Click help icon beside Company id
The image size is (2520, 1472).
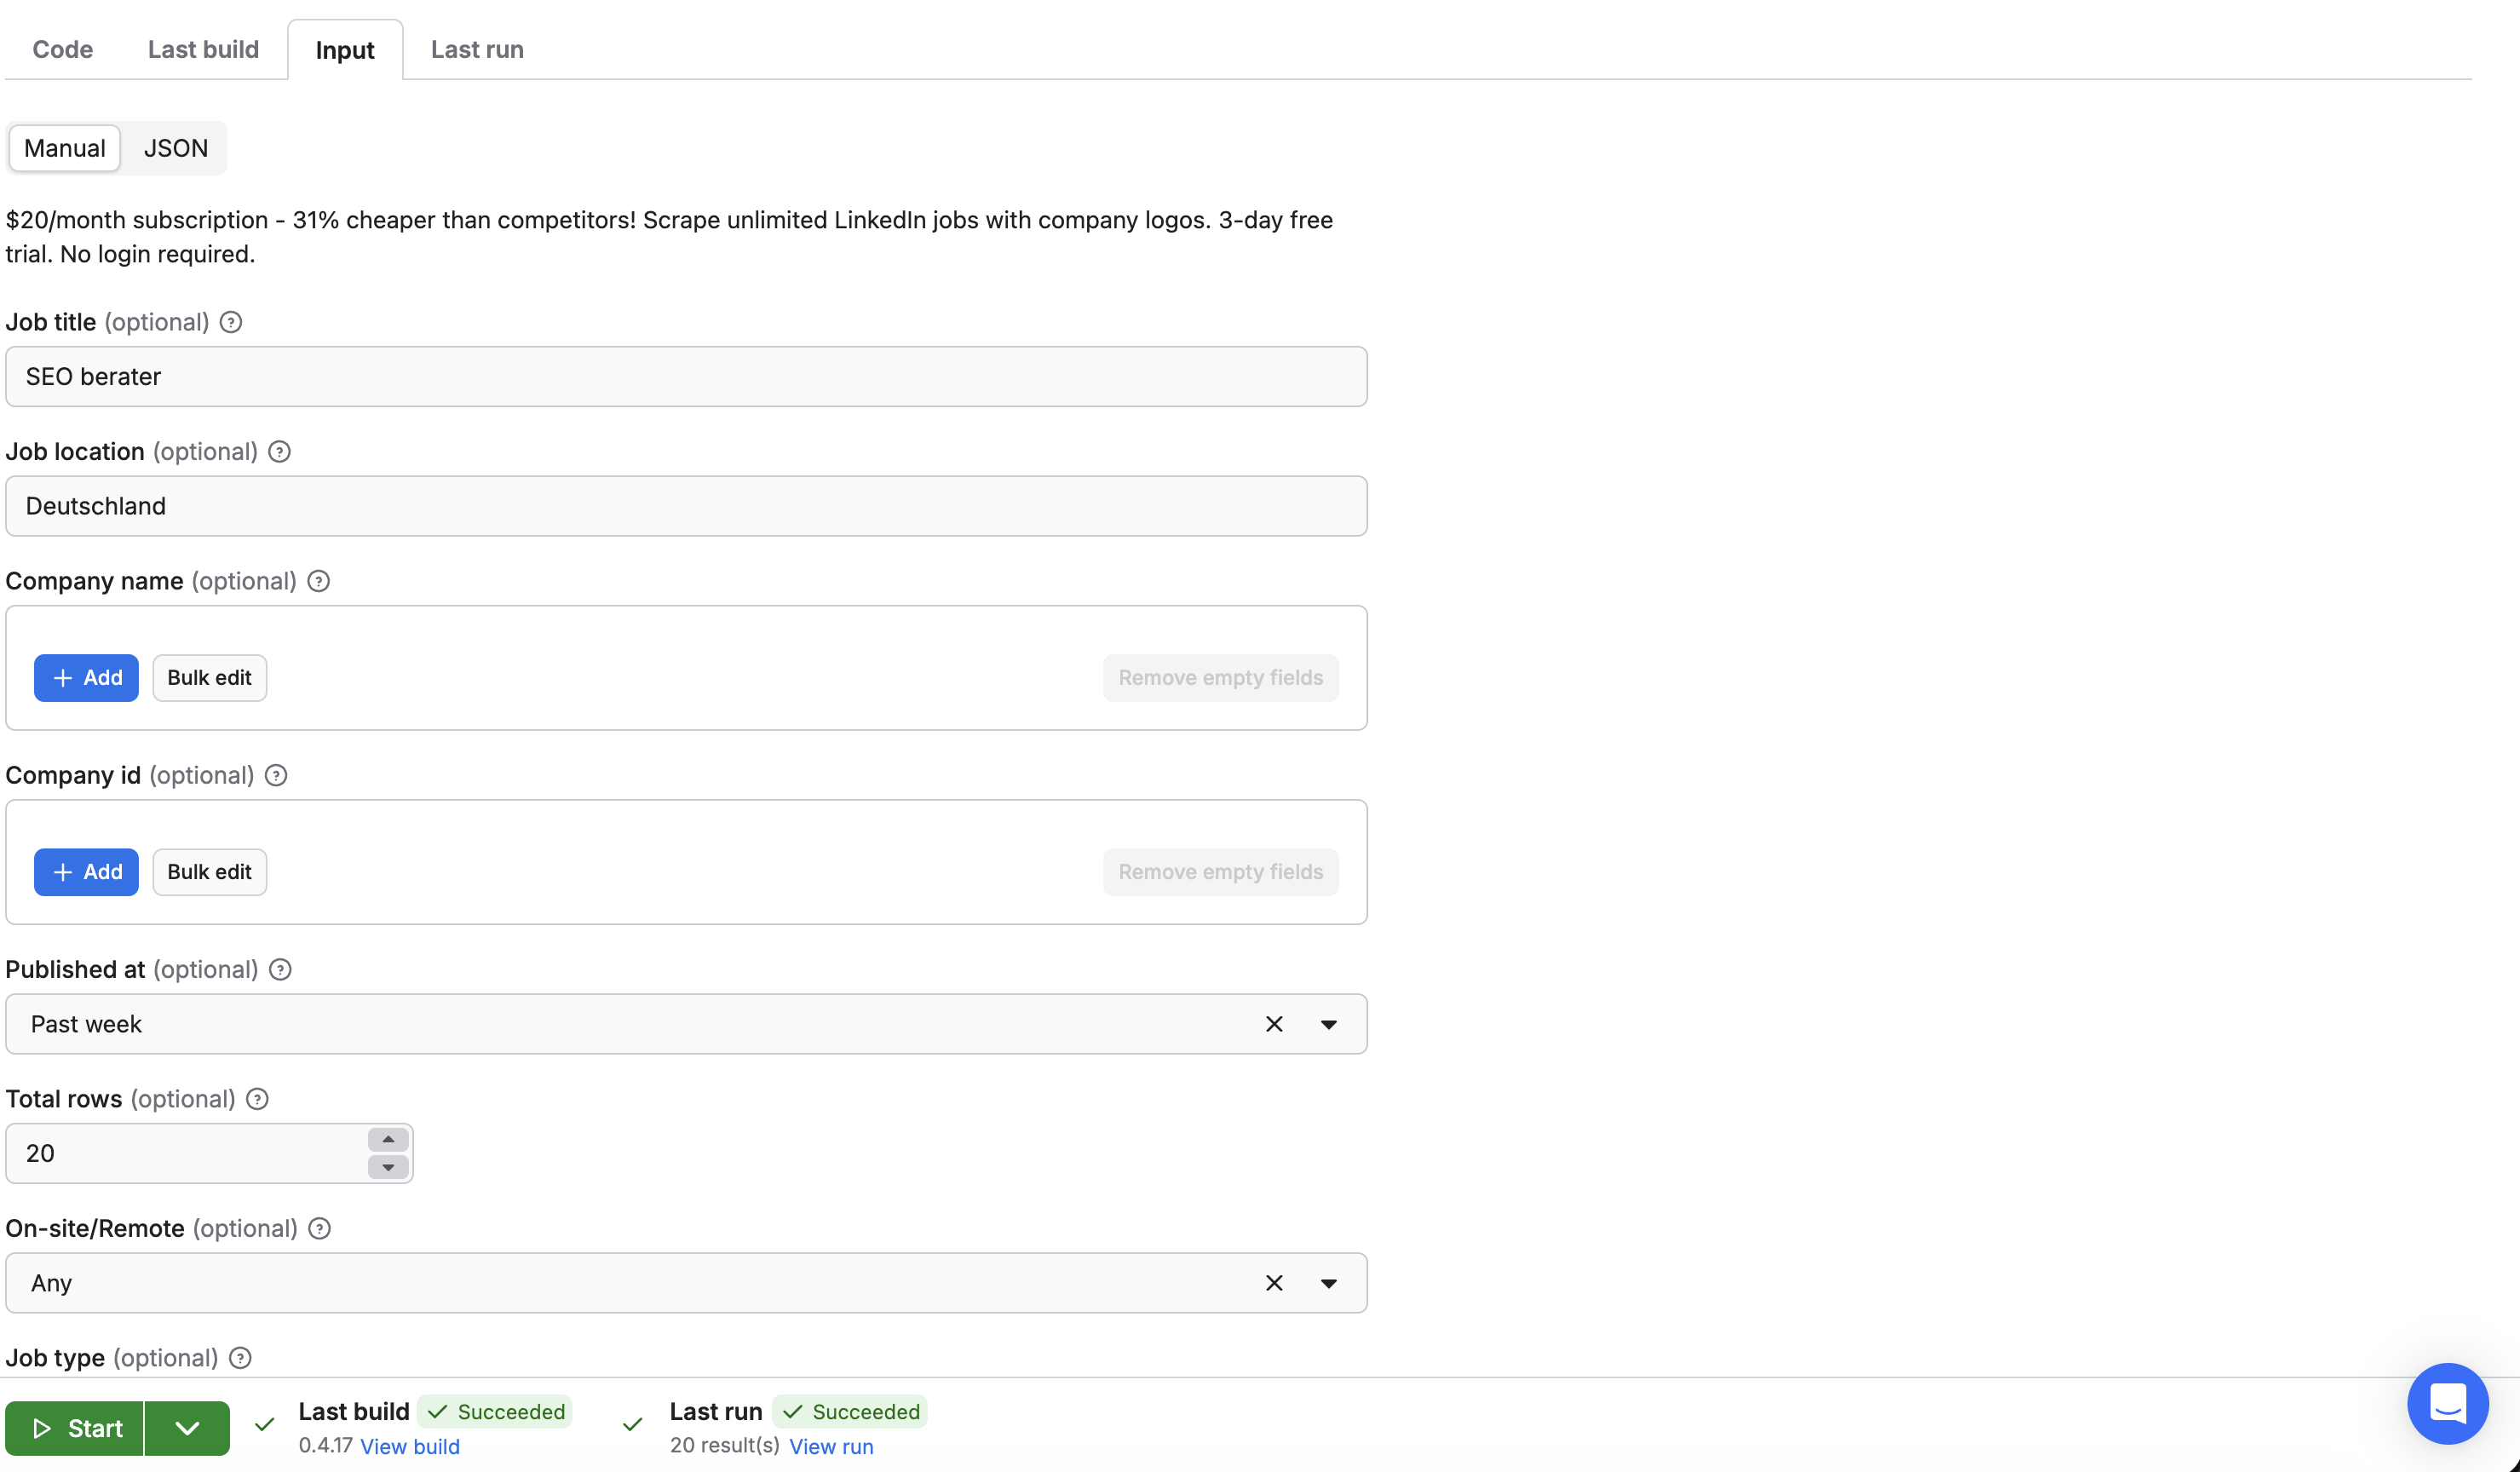pos(276,775)
